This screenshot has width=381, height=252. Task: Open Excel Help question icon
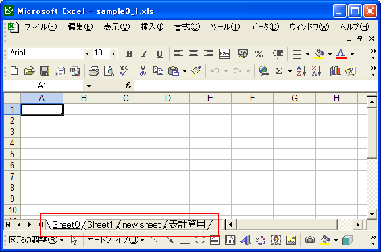click(x=351, y=71)
